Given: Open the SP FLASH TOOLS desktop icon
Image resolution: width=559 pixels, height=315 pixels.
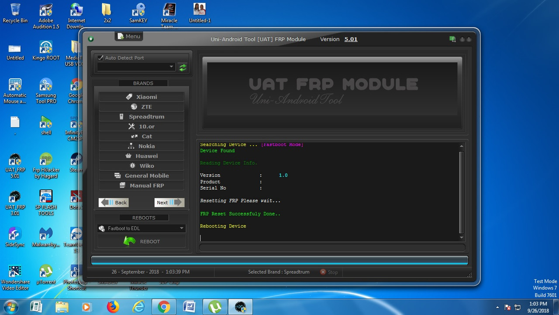Looking at the screenshot, I should [x=46, y=203].
